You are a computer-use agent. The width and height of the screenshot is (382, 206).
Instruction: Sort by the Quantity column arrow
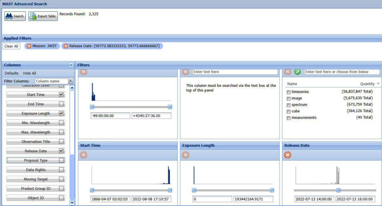(378, 84)
